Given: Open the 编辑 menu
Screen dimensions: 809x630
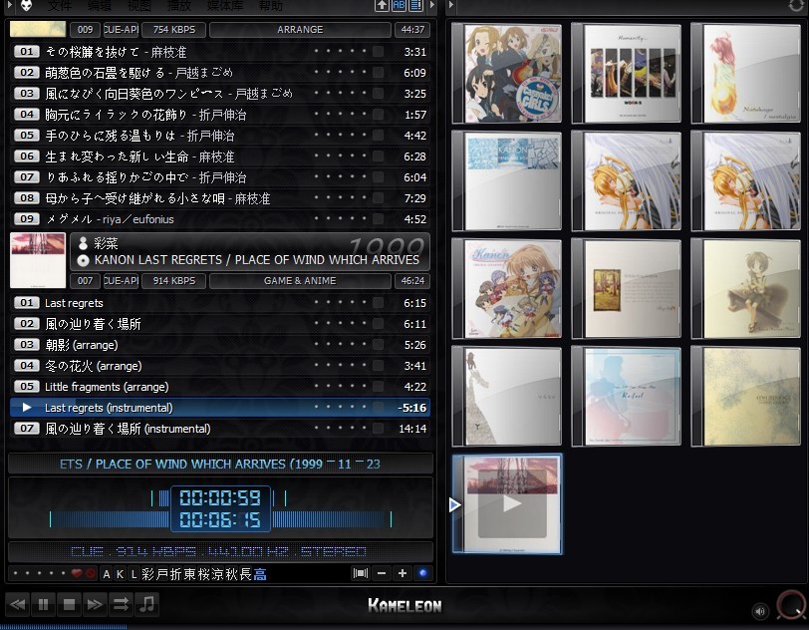Looking at the screenshot, I should pyautogui.click(x=99, y=6).
